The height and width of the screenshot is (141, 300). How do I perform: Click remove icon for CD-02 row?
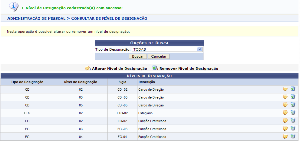tap(293, 89)
